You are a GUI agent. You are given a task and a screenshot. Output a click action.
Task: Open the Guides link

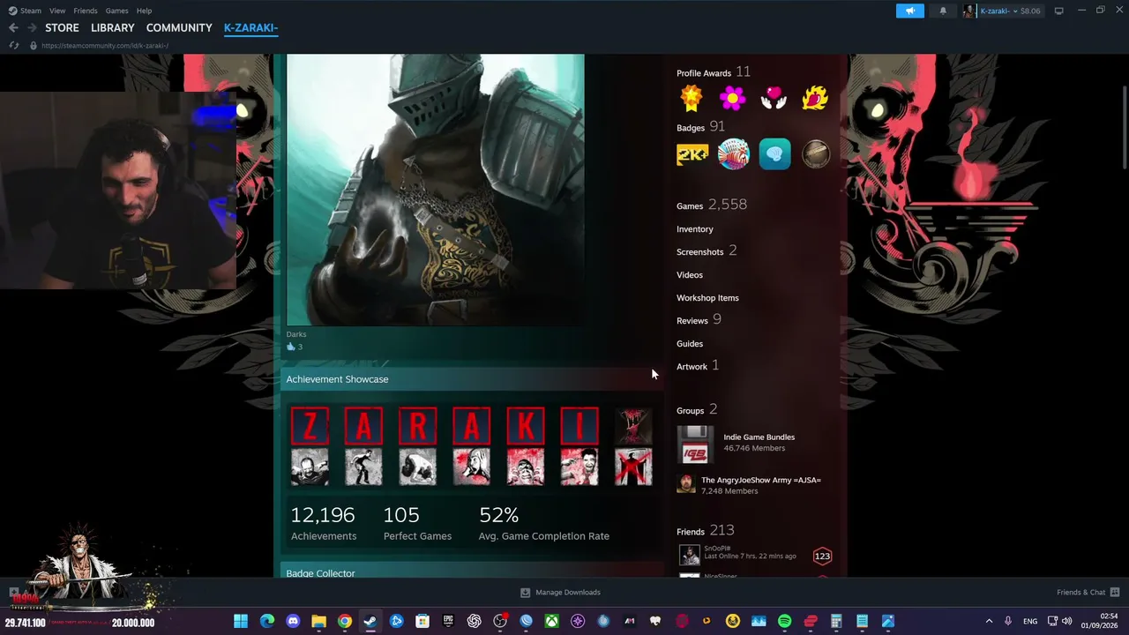pyautogui.click(x=690, y=344)
